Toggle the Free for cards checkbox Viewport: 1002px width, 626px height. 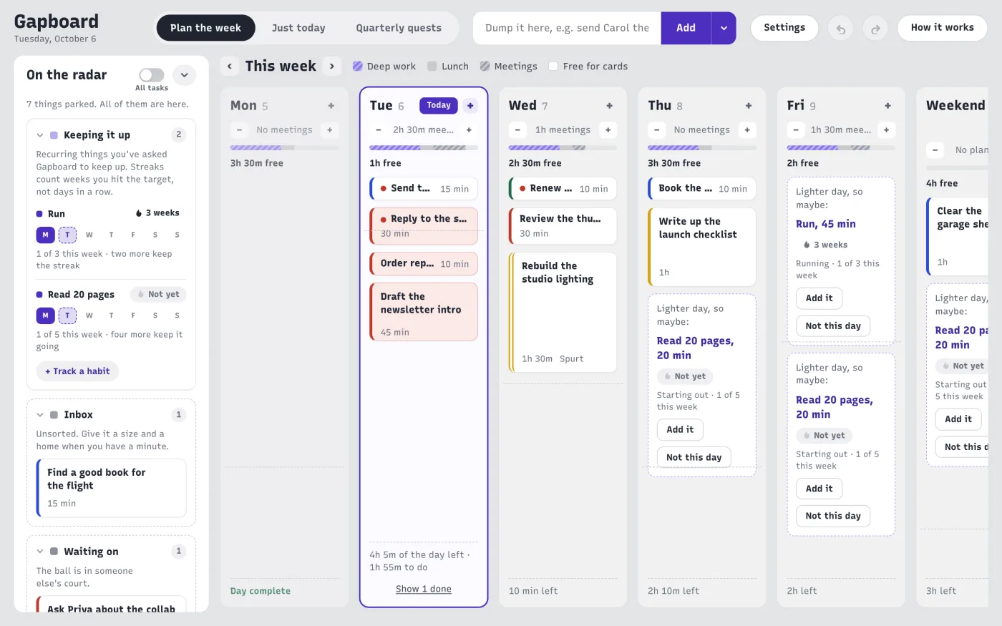(x=553, y=67)
